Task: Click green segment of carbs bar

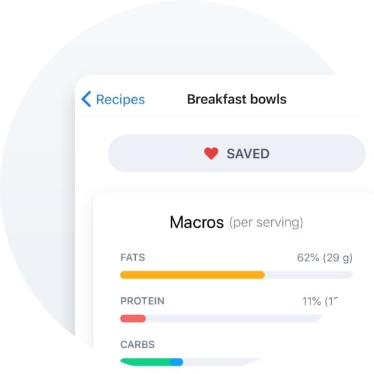Action: click(x=145, y=362)
